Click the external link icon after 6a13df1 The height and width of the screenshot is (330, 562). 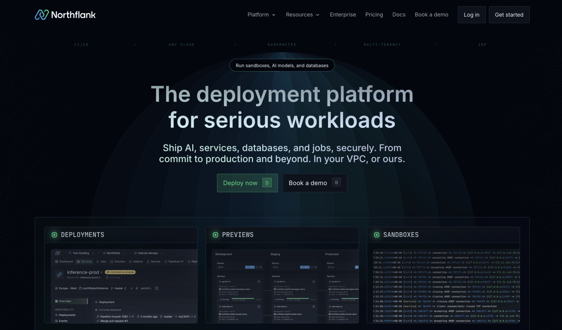(x=157, y=288)
